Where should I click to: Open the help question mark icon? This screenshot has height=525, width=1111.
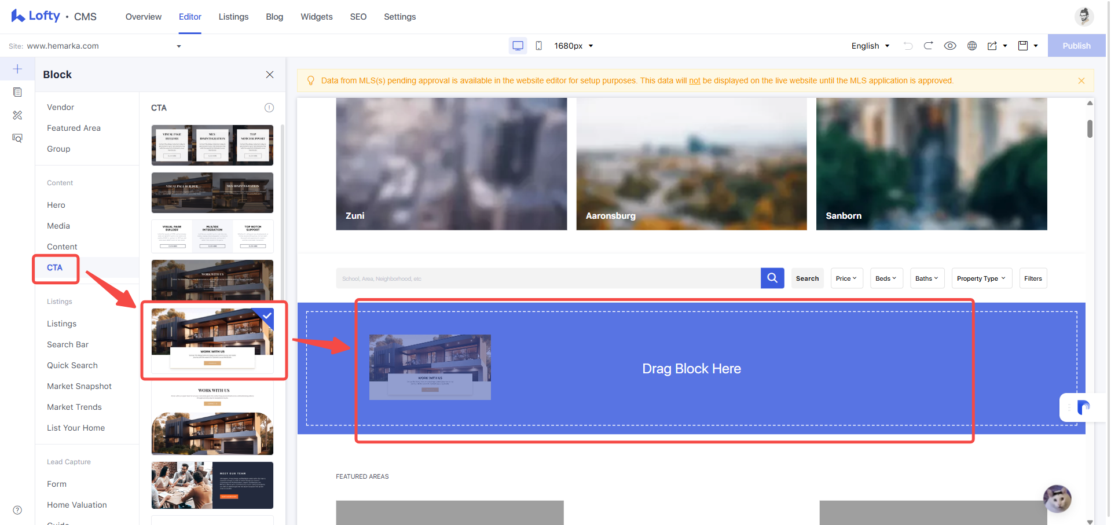click(17, 510)
